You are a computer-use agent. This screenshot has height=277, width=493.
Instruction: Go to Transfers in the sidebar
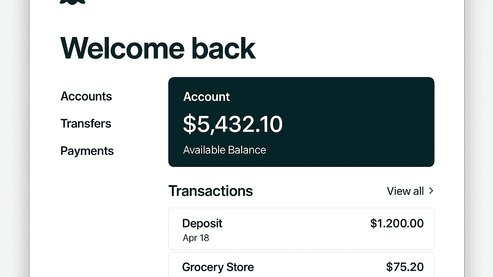pos(86,124)
